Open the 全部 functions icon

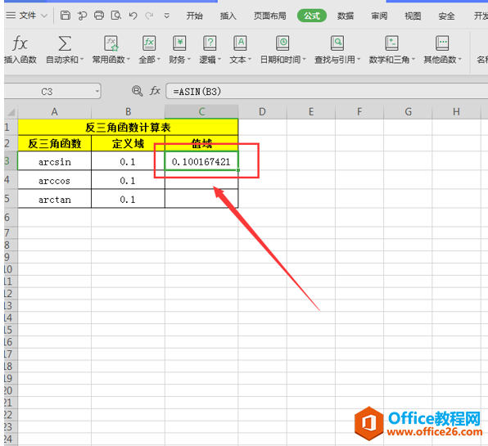pyautogui.click(x=149, y=43)
